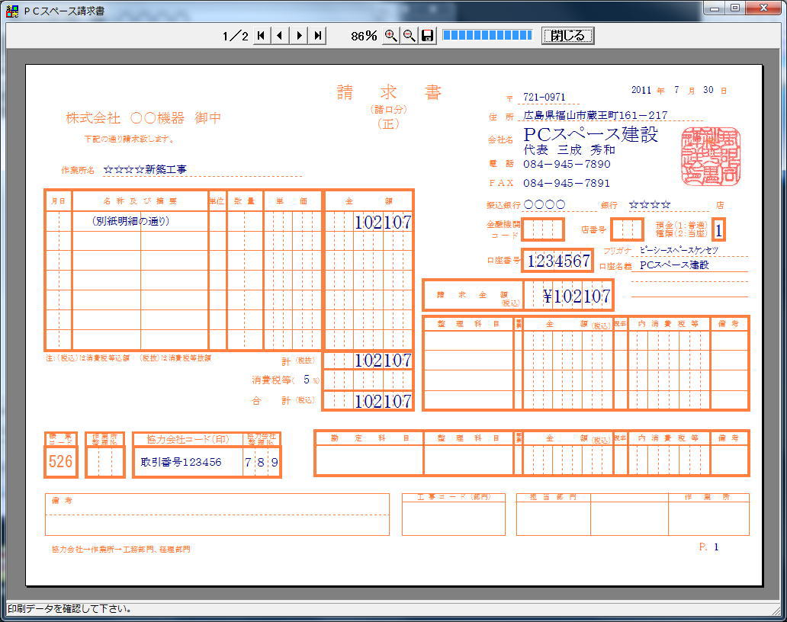Click the phone number 084-945-7890
The height and width of the screenshot is (622, 787).
(x=567, y=164)
